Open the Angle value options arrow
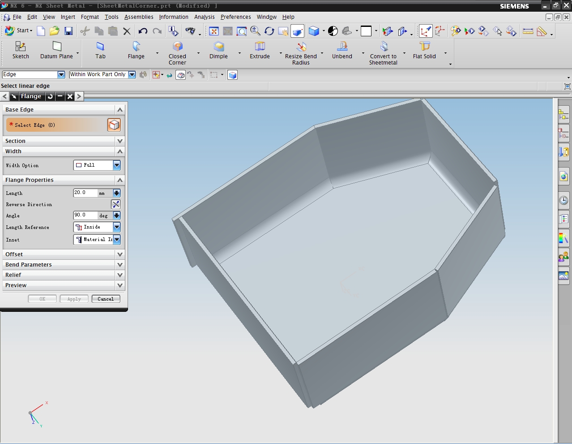Image resolution: width=572 pixels, height=444 pixels. 116,216
